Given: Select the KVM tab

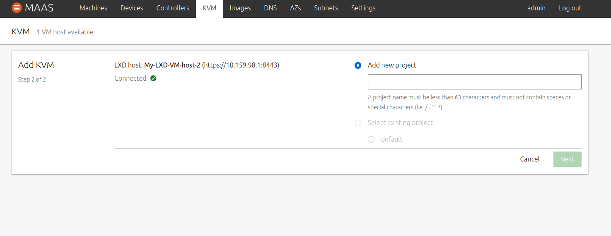Looking at the screenshot, I should [210, 8].
